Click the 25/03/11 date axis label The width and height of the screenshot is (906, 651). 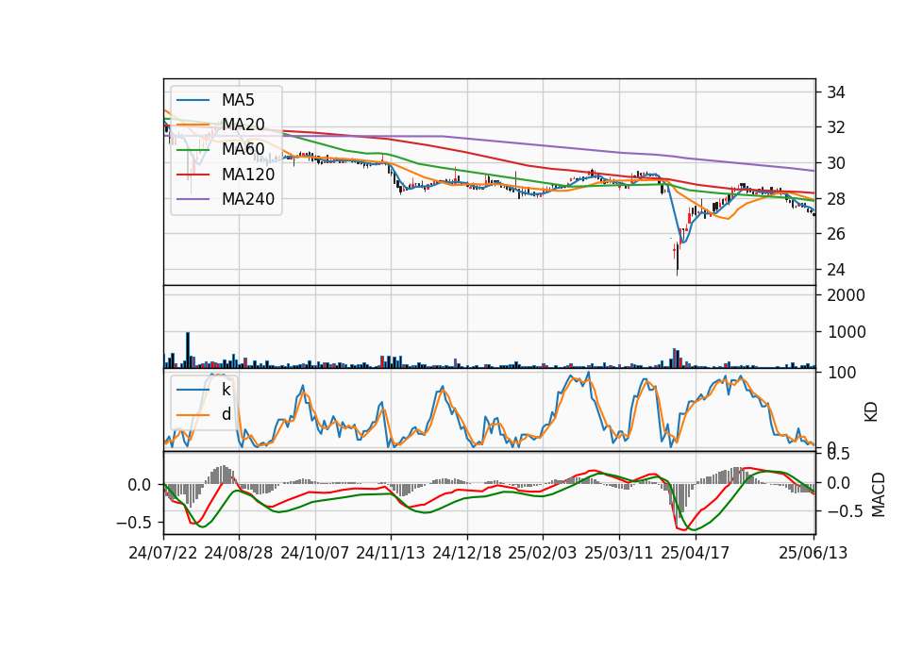click(x=619, y=553)
